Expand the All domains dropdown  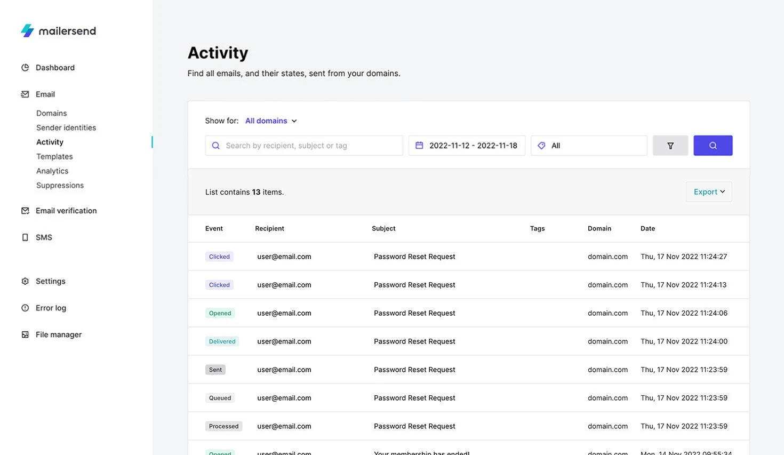point(270,121)
